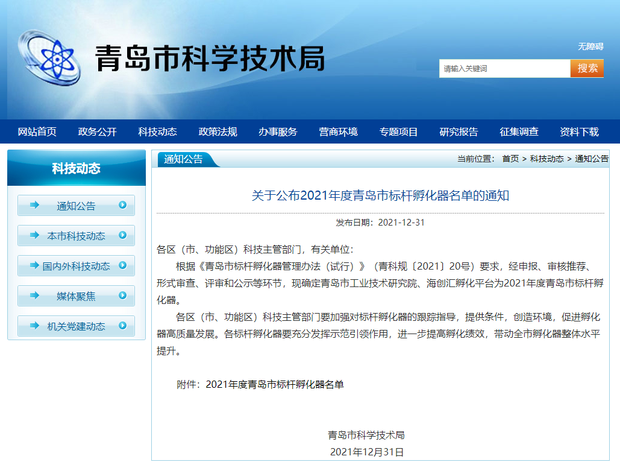Select 营商环境 in the navigation bar
Screen dimensions: 620x465
[x=339, y=132]
